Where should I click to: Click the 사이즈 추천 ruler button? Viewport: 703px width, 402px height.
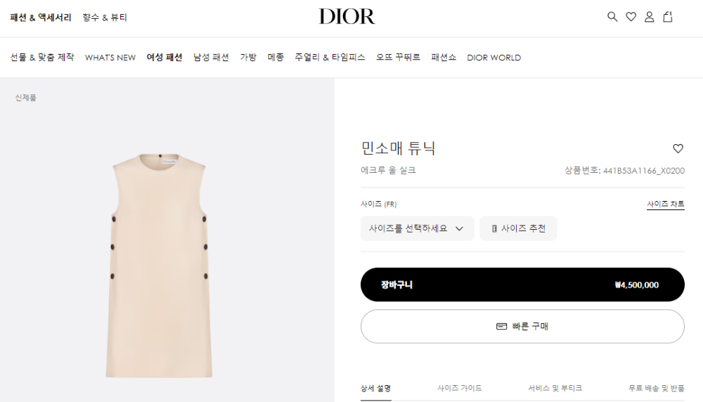click(x=518, y=228)
